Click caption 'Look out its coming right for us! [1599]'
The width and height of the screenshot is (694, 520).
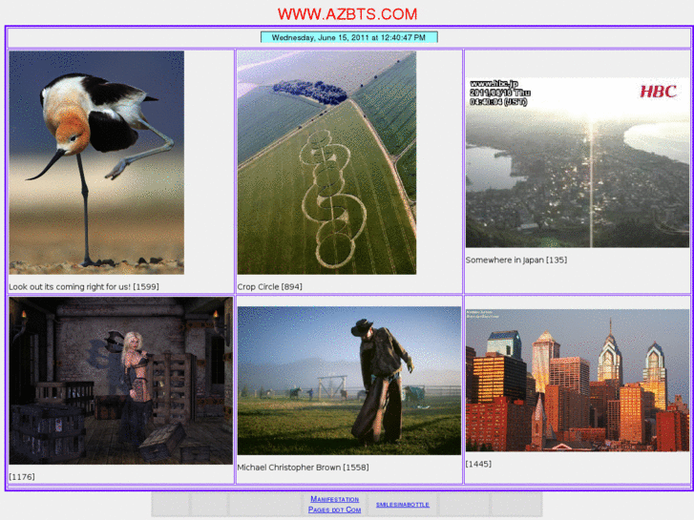84,287
